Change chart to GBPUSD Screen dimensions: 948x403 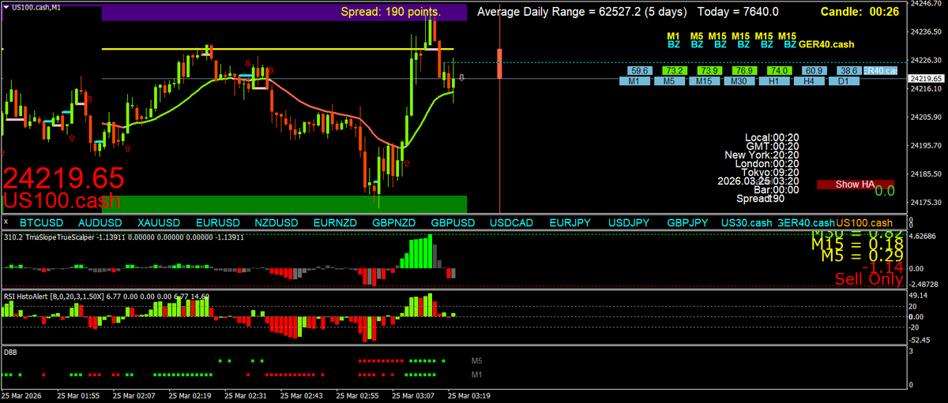click(x=453, y=223)
